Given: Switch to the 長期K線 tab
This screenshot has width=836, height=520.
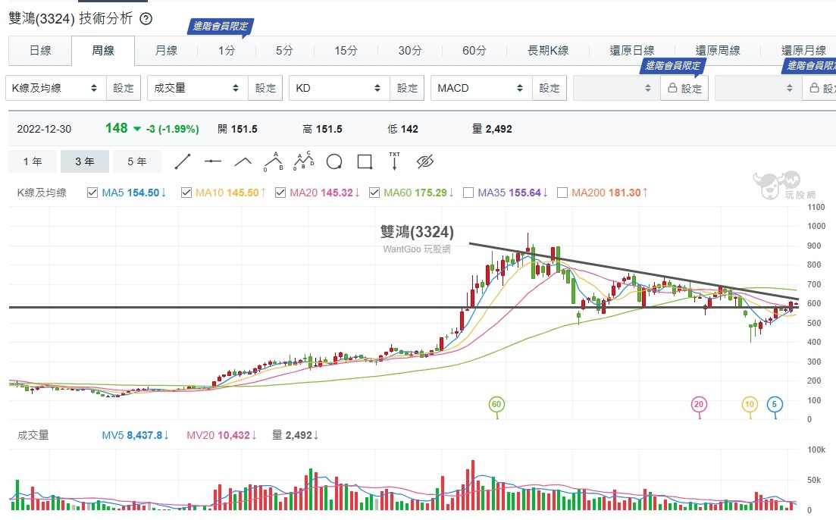Looking at the screenshot, I should pyautogui.click(x=548, y=51).
